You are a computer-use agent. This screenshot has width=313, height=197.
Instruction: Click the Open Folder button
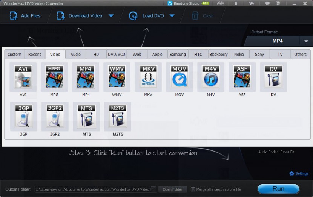coord(172,189)
